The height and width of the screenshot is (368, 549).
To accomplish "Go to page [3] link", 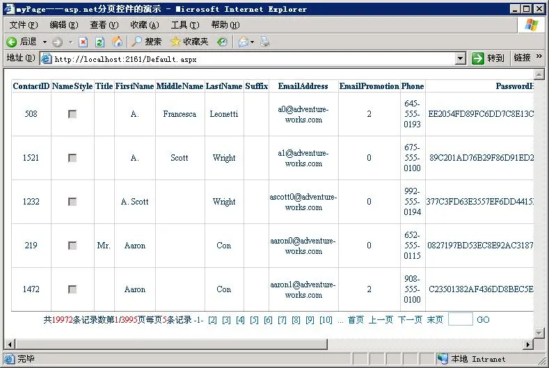I will 227,320.
